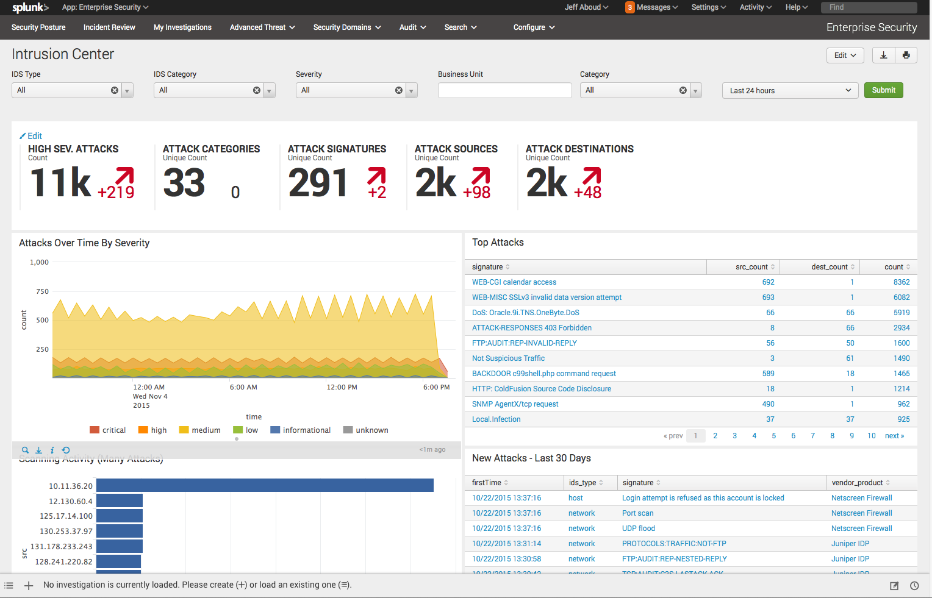Open WEB-CGI calendar access signature link

coord(514,282)
